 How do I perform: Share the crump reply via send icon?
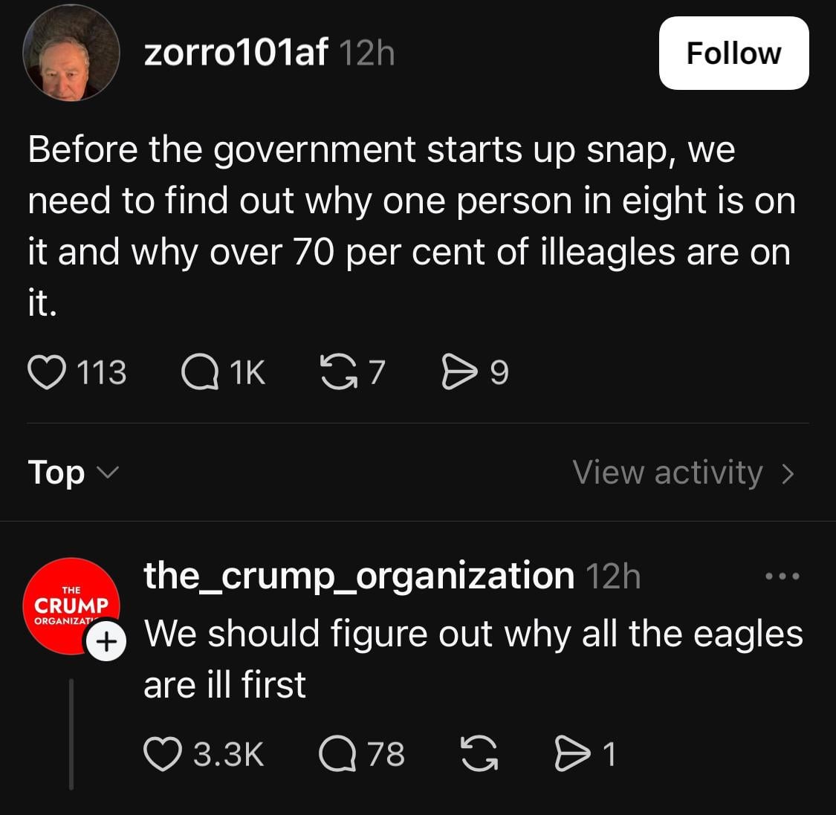(x=573, y=753)
